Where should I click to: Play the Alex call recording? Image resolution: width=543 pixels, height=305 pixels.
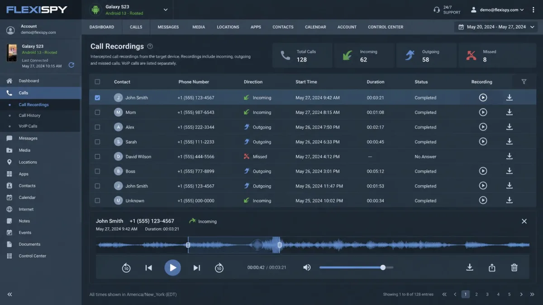[483, 127]
